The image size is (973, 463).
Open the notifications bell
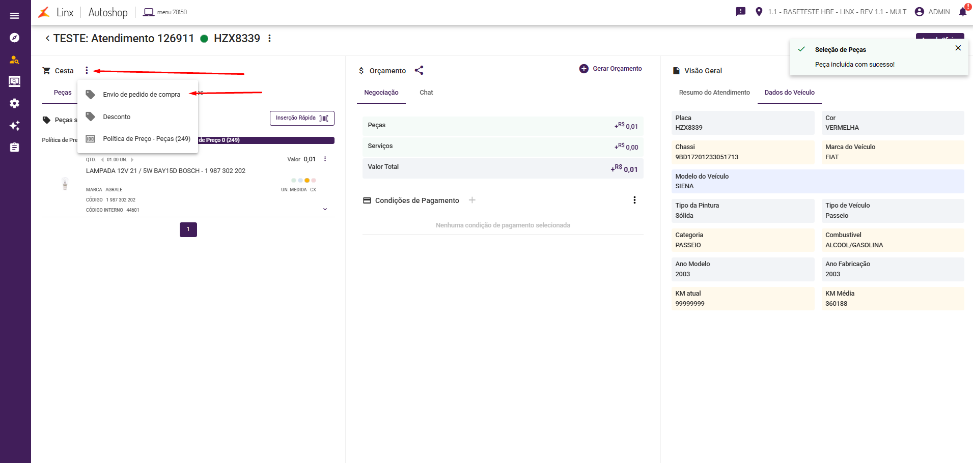(962, 12)
